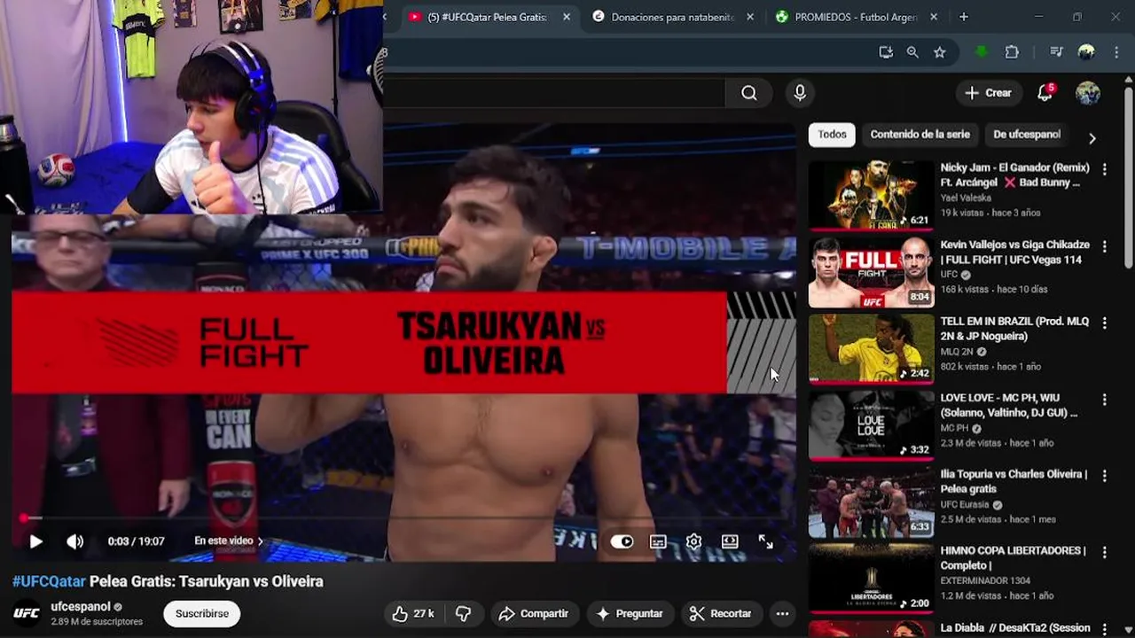1135x638 pixels.
Task: Open a new browser tab
Action: pyautogui.click(x=964, y=17)
